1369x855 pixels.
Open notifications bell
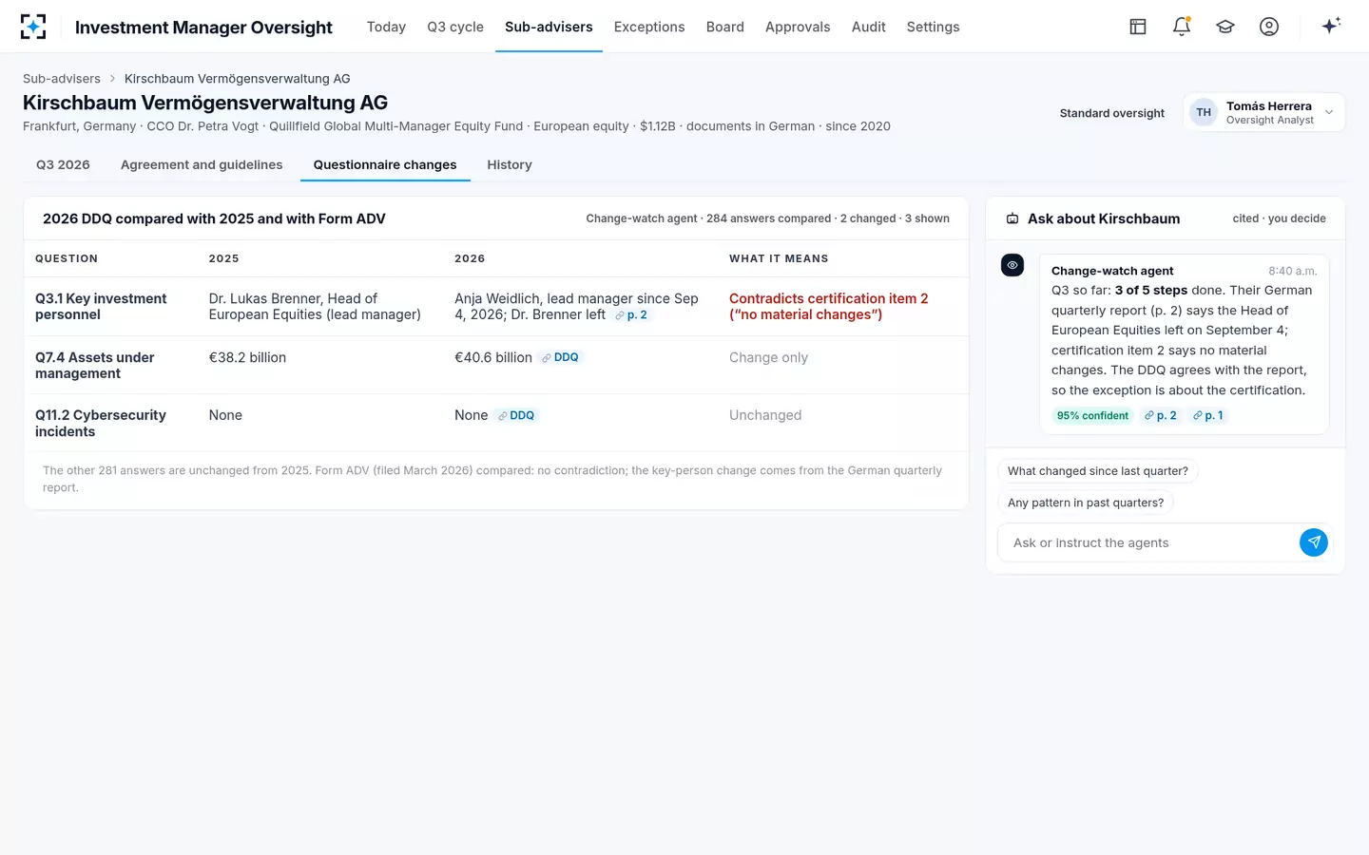pyautogui.click(x=1182, y=27)
